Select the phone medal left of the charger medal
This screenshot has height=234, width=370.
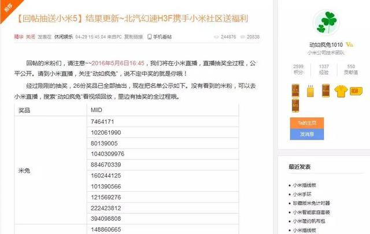point(295,91)
